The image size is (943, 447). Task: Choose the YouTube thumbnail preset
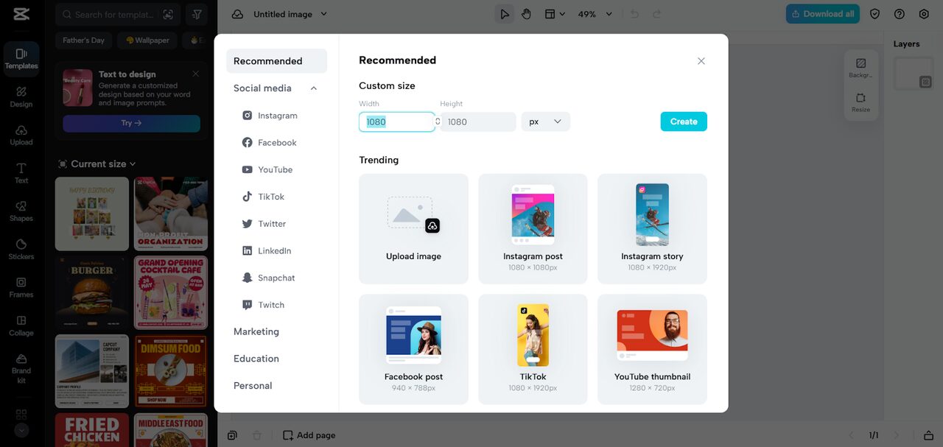point(652,349)
